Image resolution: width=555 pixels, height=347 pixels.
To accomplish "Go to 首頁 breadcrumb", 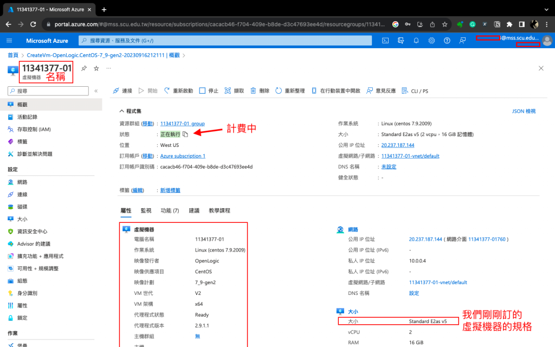I will tap(13, 55).
